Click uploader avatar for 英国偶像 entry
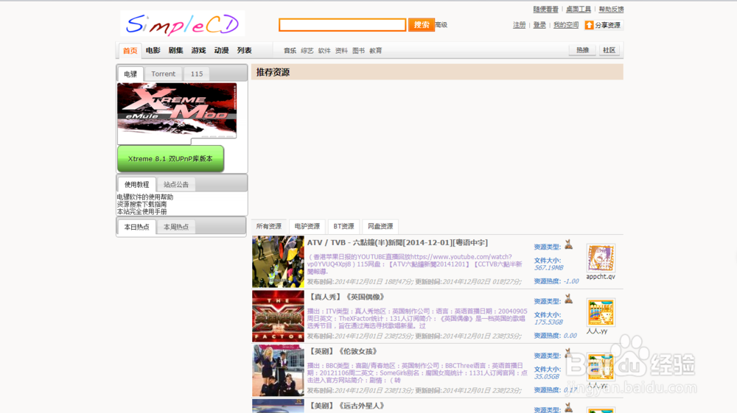 [x=601, y=312]
